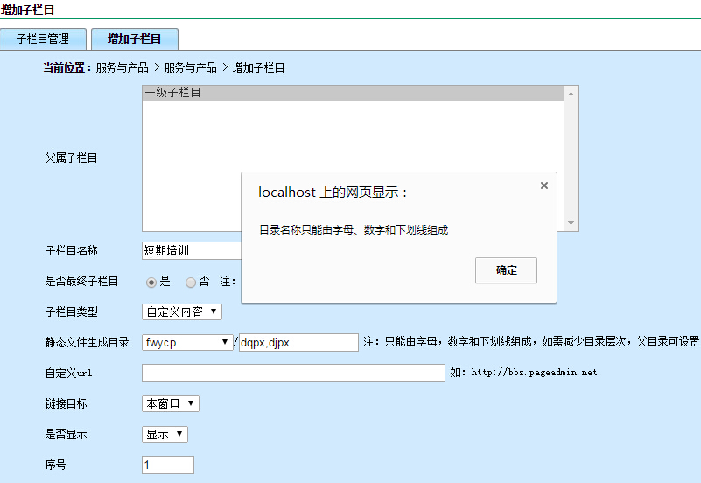Expand the fwycp parent directory dropdown
This screenshot has width=701, height=483.
187,342
